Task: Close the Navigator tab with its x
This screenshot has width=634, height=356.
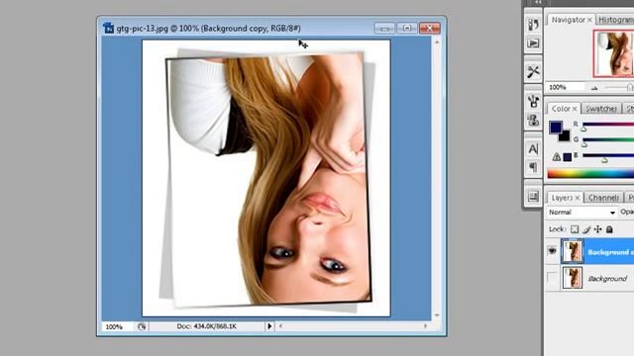Action: pyautogui.click(x=589, y=20)
